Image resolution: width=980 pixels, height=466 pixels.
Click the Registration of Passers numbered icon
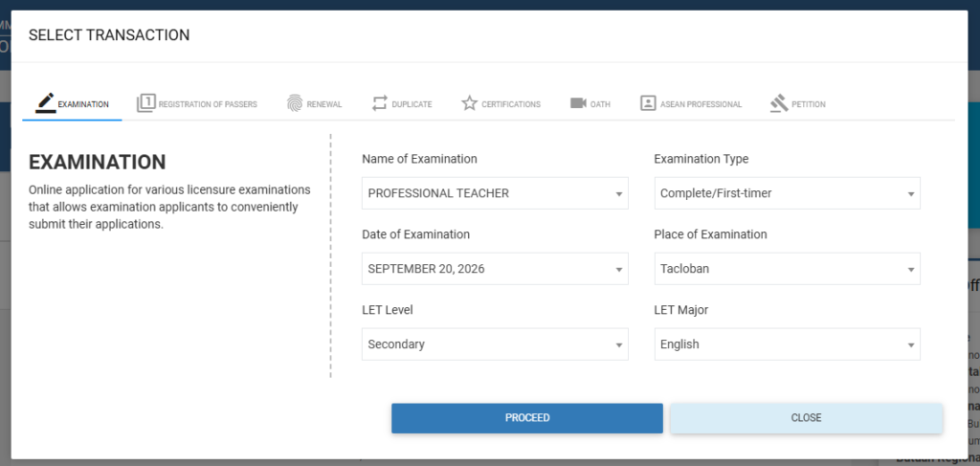pos(145,103)
